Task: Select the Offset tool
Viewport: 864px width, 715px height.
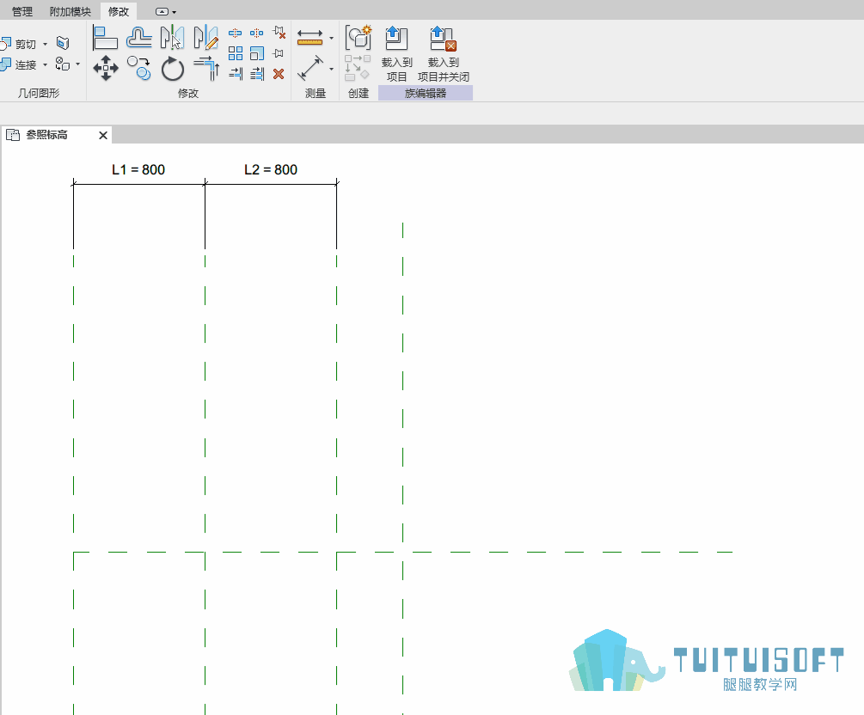Action: tap(139, 38)
